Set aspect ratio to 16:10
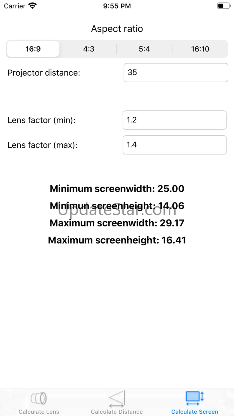Image resolution: width=234 pixels, height=416 pixels. click(x=200, y=49)
